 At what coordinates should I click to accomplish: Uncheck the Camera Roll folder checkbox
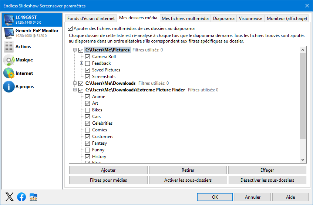[87, 57]
